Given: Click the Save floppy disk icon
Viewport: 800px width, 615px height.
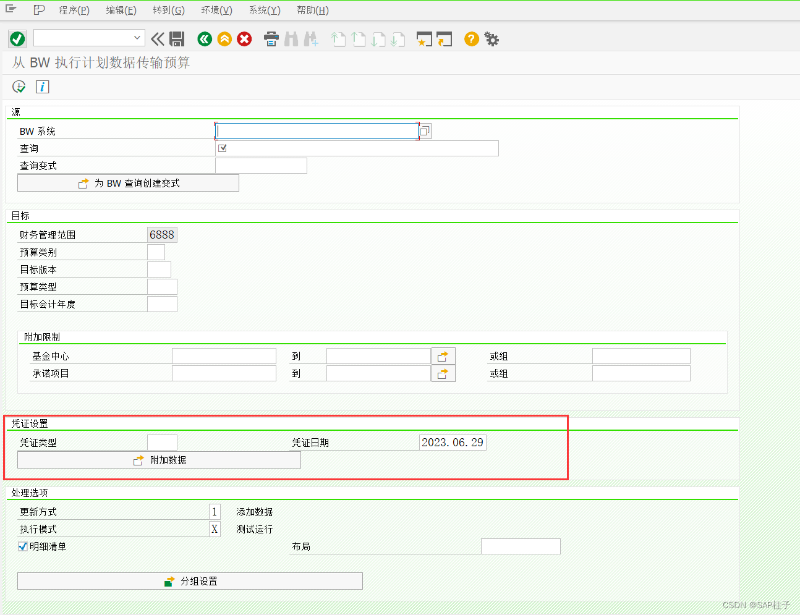Looking at the screenshot, I should 177,39.
